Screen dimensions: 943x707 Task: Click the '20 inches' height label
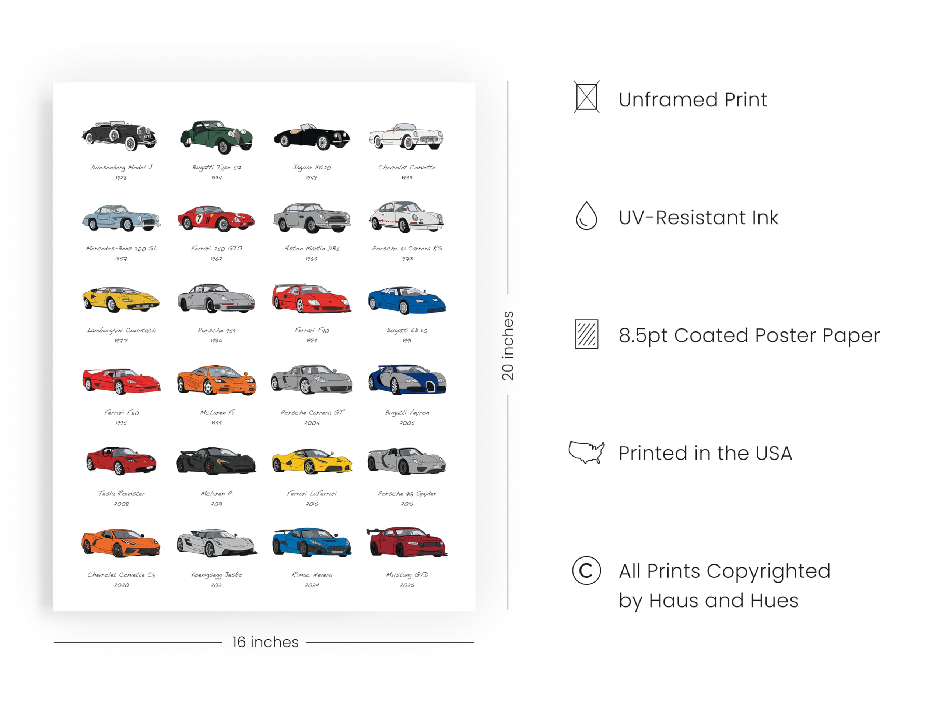[x=508, y=346]
